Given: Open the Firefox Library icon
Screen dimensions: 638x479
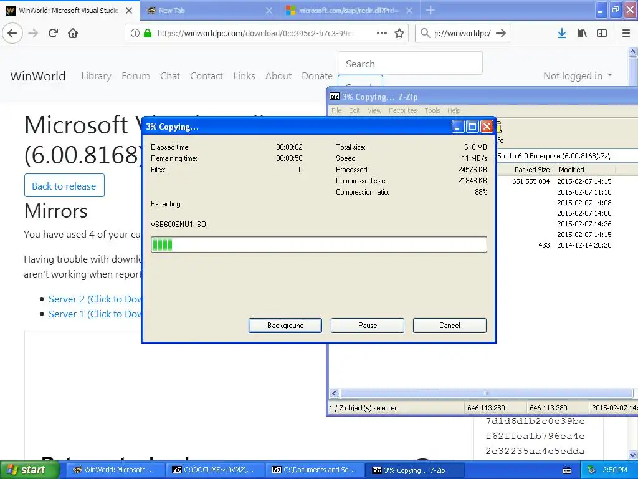Looking at the screenshot, I should point(582,33).
